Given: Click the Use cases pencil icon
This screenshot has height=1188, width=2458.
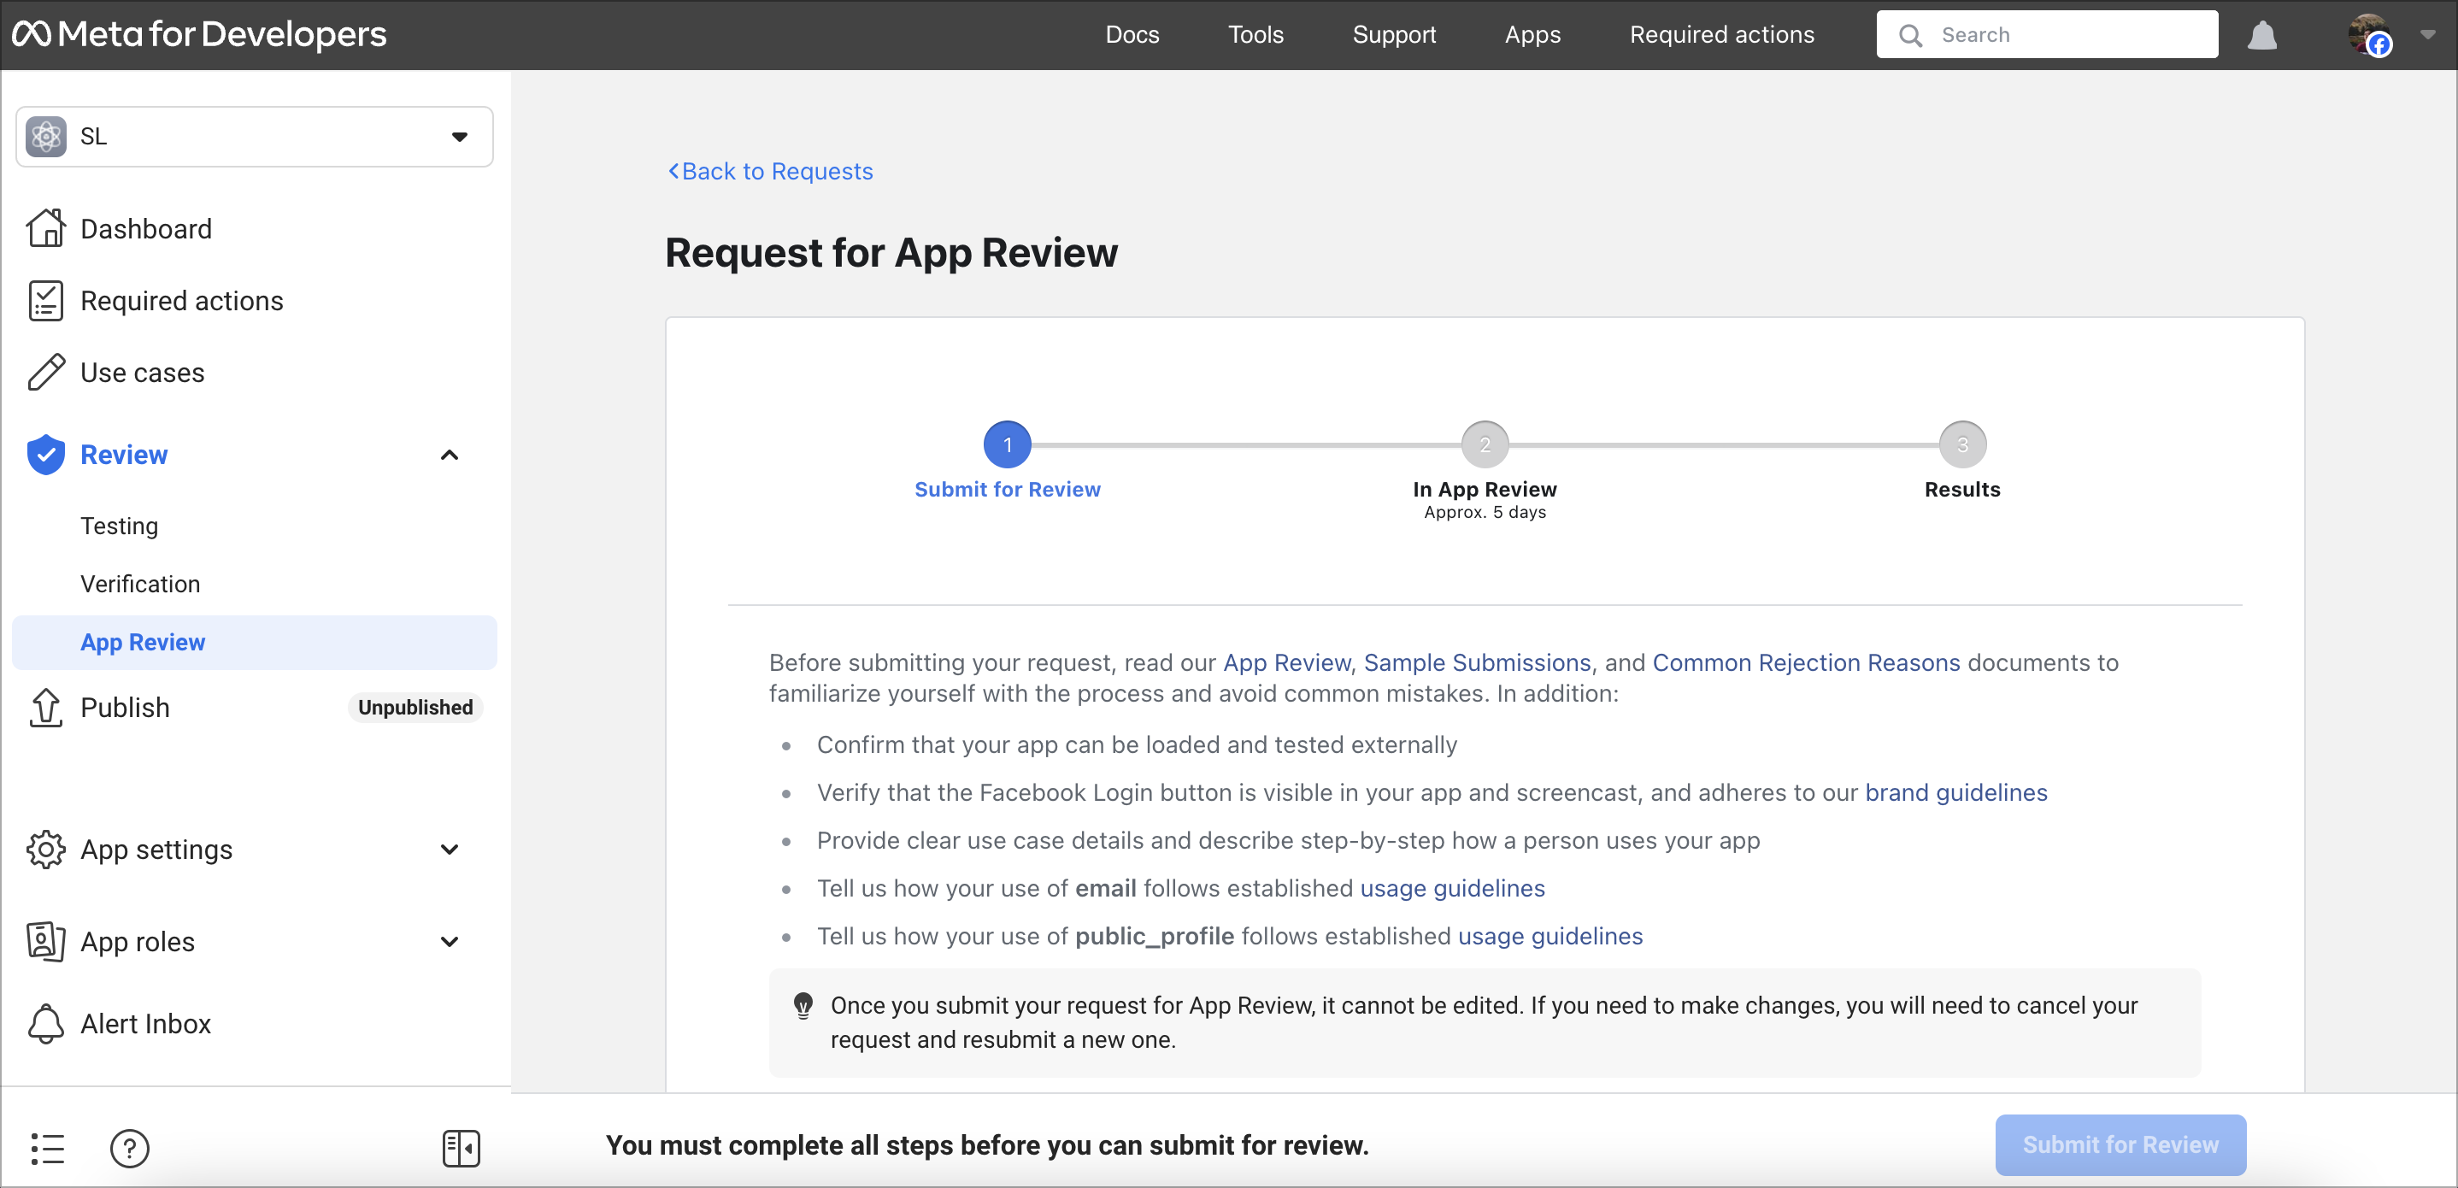Looking at the screenshot, I should tap(46, 372).
